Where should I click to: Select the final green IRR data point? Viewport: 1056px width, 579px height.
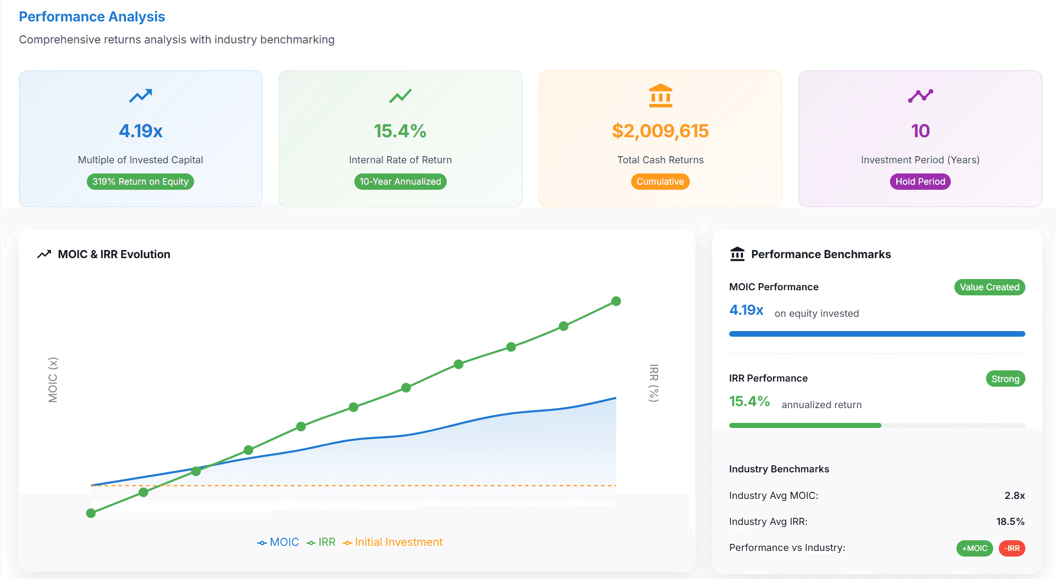(615, 301)
